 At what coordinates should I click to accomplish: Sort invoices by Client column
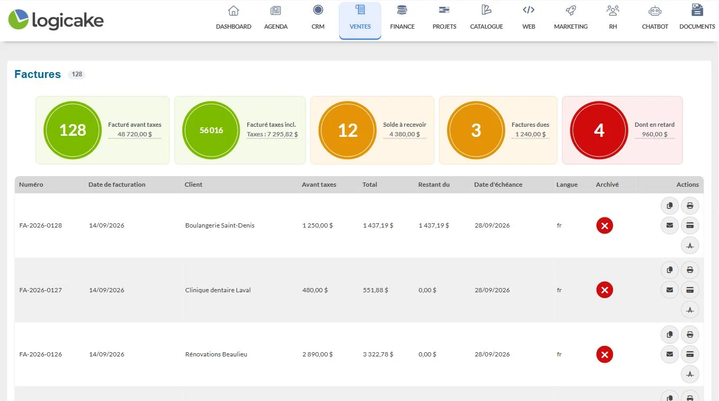pos(194,185)
